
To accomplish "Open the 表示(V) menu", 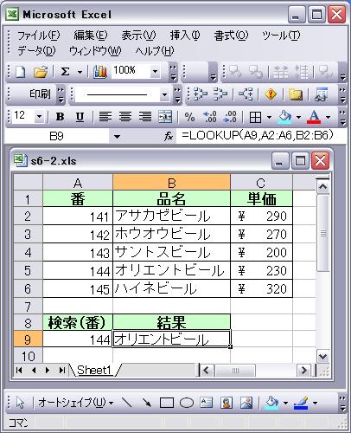I will (138, 36).
